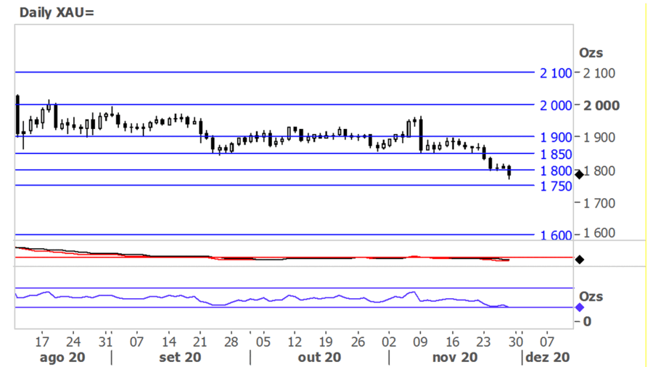653x367 pixels.
Task: Pick the '17' date tick in ago 20
Action: coord(41,342)
